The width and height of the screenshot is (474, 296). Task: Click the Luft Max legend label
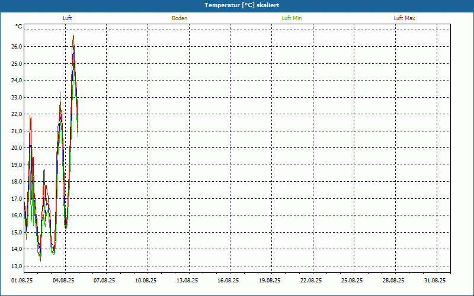[x=404, y=18]
